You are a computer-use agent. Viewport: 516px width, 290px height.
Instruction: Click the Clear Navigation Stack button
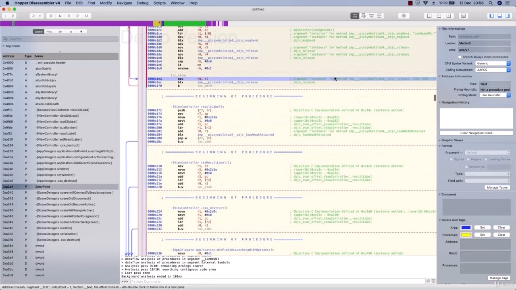(x=476, y=133)
